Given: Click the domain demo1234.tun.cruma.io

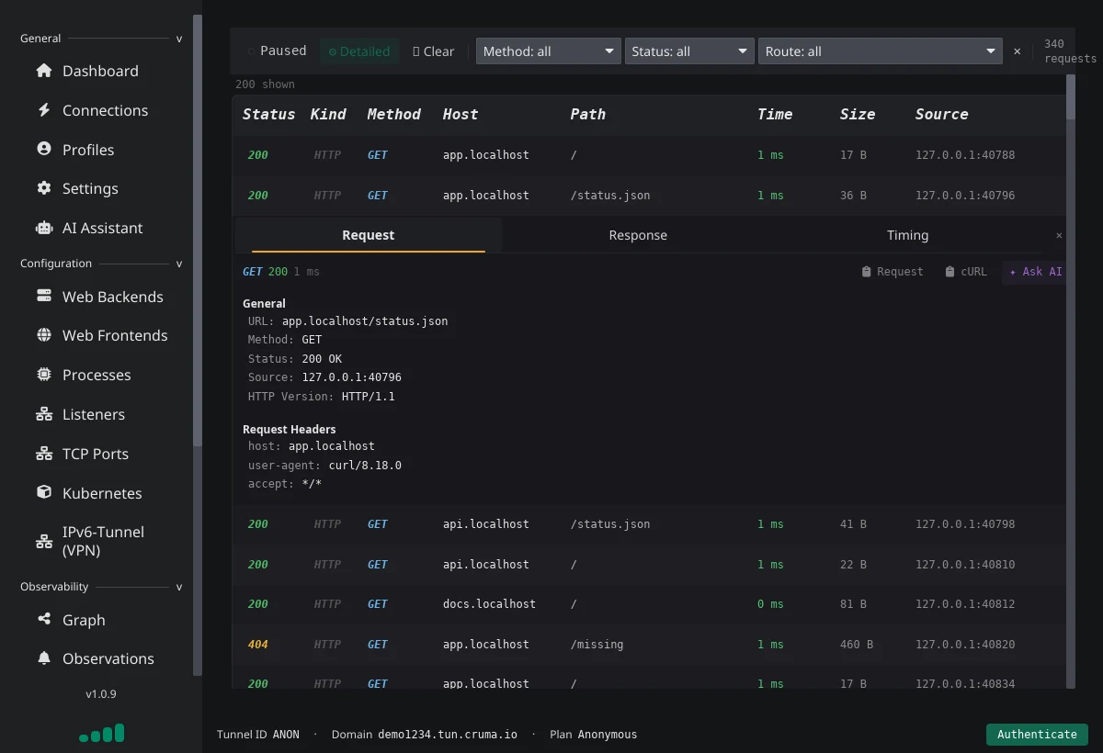Looking at the screenshot, I should [448, 735].
